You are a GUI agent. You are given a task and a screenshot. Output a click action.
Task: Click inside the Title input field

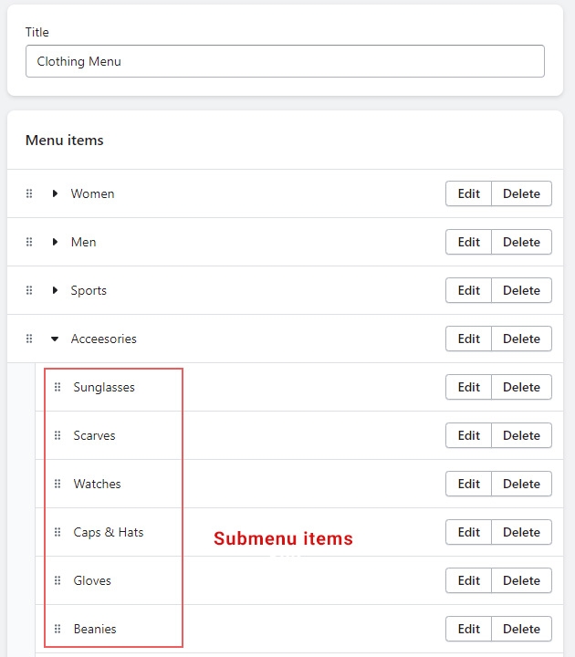pyautogui.click(x=285, y=61)
